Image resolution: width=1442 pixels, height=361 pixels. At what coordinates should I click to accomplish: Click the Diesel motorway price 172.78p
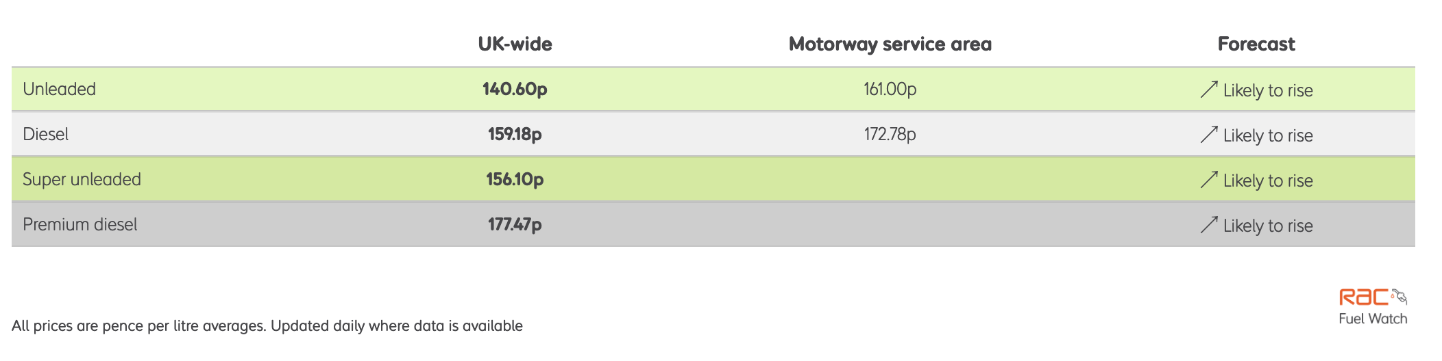(x=890, y=135)
